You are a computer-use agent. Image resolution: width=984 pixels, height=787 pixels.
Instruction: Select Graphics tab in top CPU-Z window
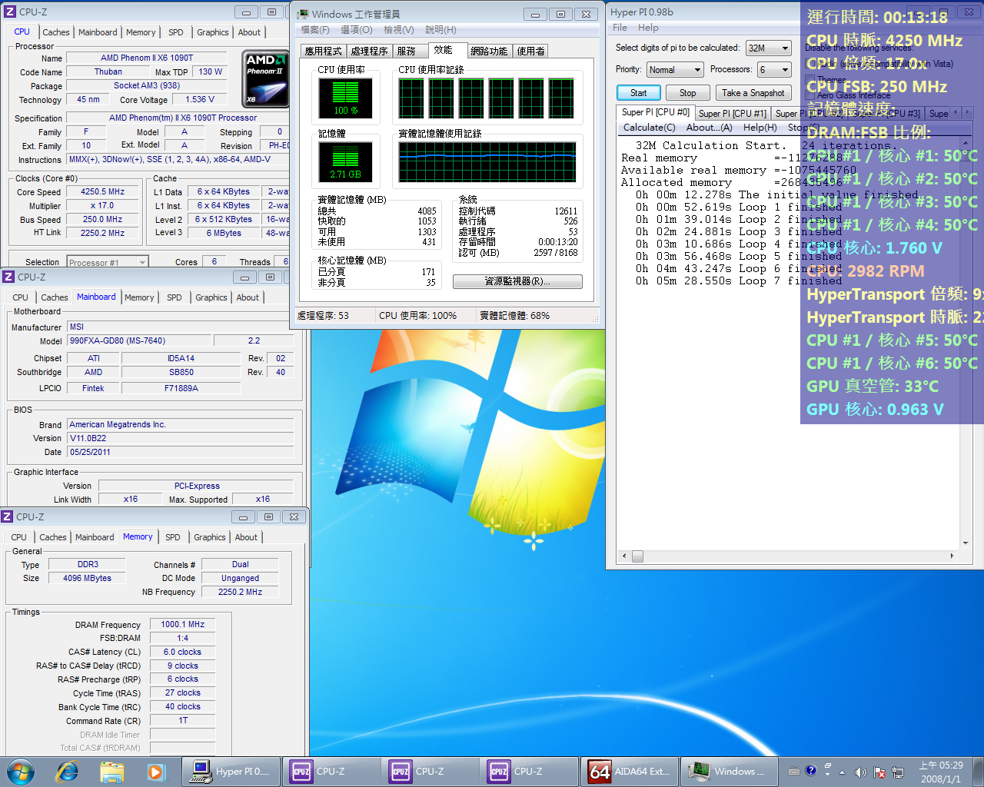pos(213,32)
